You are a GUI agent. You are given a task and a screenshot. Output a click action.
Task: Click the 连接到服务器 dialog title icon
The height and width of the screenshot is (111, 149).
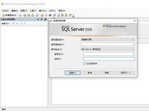(51, 21)
